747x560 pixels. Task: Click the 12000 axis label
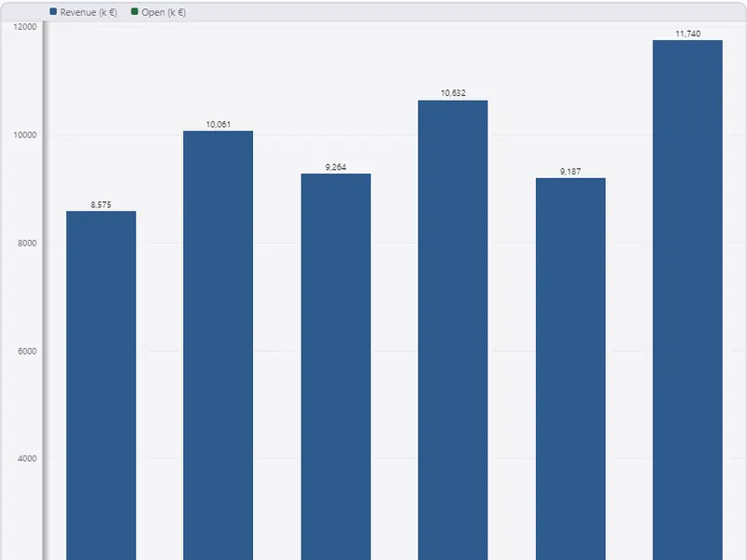tap(25, 27)
